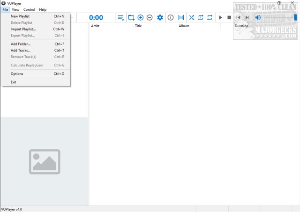The image size is (300, 212).
Task: Click the add tracks plus icon
Action: coord(141,18)
